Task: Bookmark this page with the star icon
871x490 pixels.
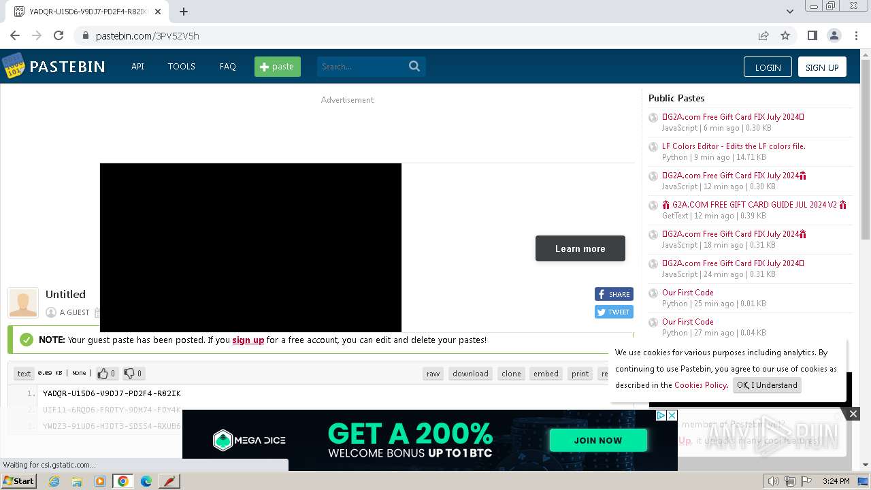Action: (785, 35)
